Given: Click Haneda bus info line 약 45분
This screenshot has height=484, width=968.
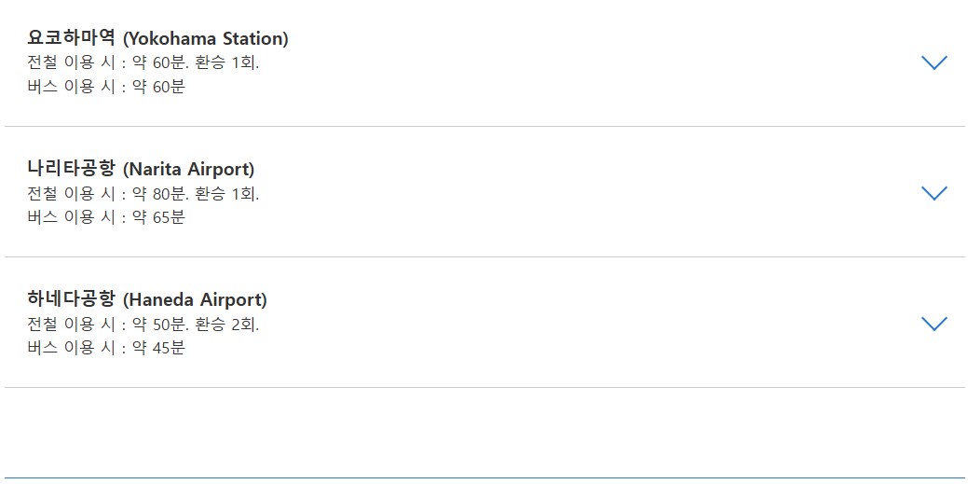Looking at the screenshot, I should (106, 348).
